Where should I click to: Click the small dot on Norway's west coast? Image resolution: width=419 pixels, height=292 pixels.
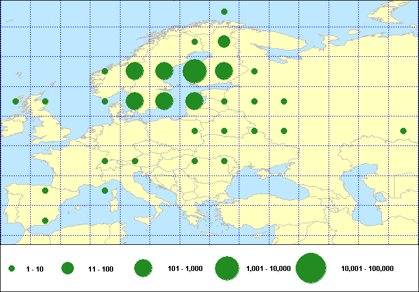105,72
